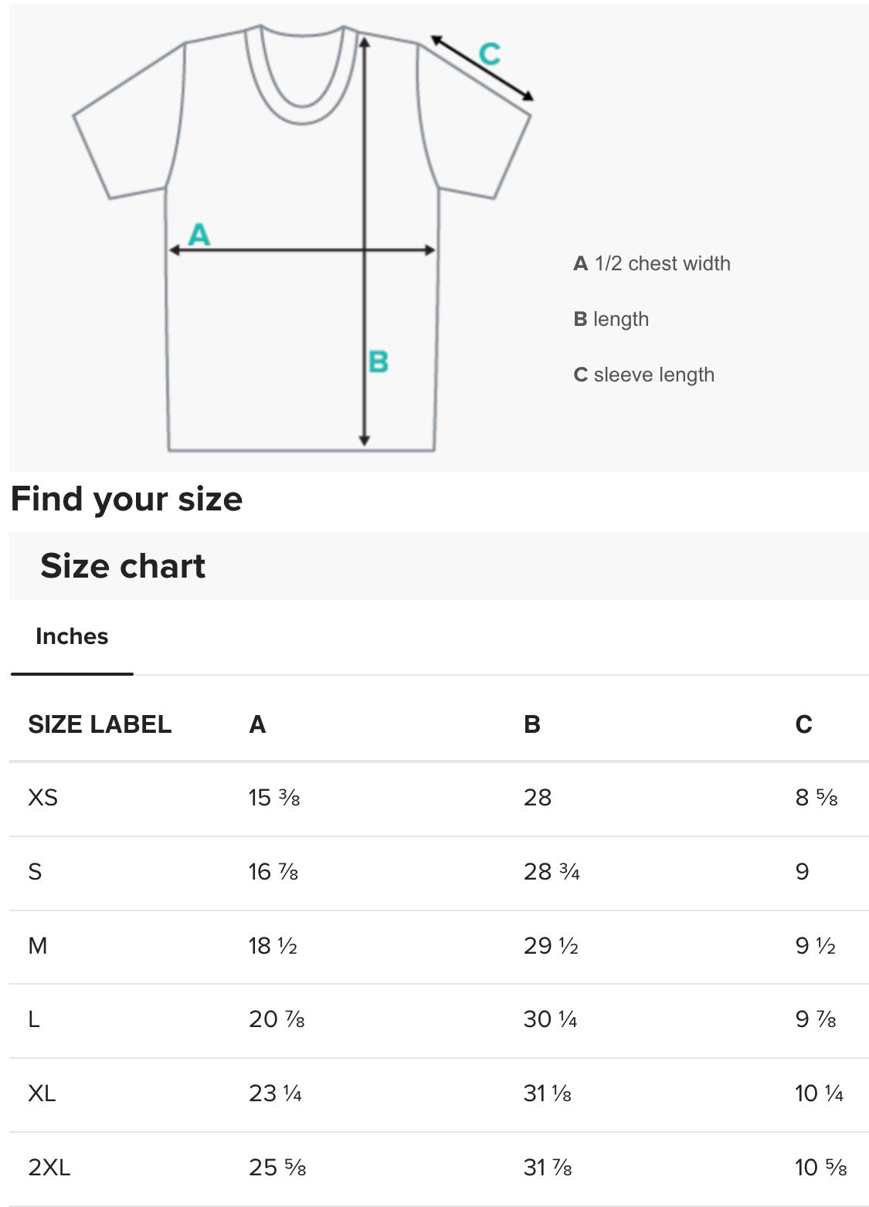Click the teal letter B label on shirt
This screenshot has height=1207, width=869.
[378, 361]
